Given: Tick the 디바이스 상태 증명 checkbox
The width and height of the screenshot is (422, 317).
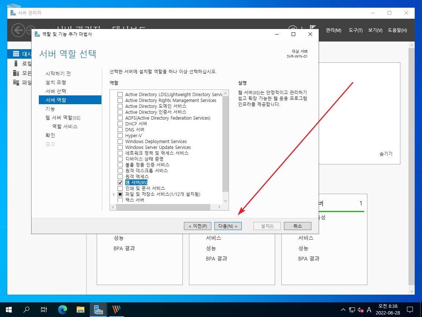Looking at the screenshot, I should [120, 159].
